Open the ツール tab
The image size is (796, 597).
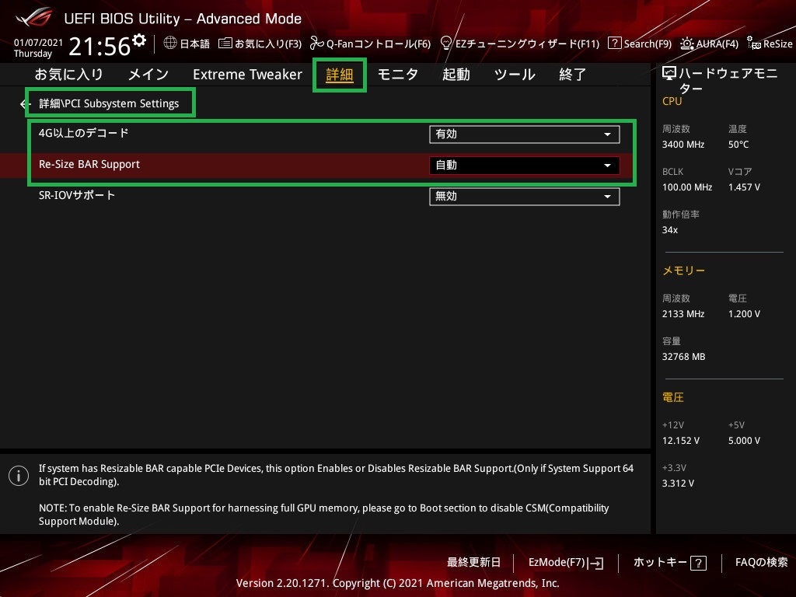pyautogui.click(x=515, y=75)
